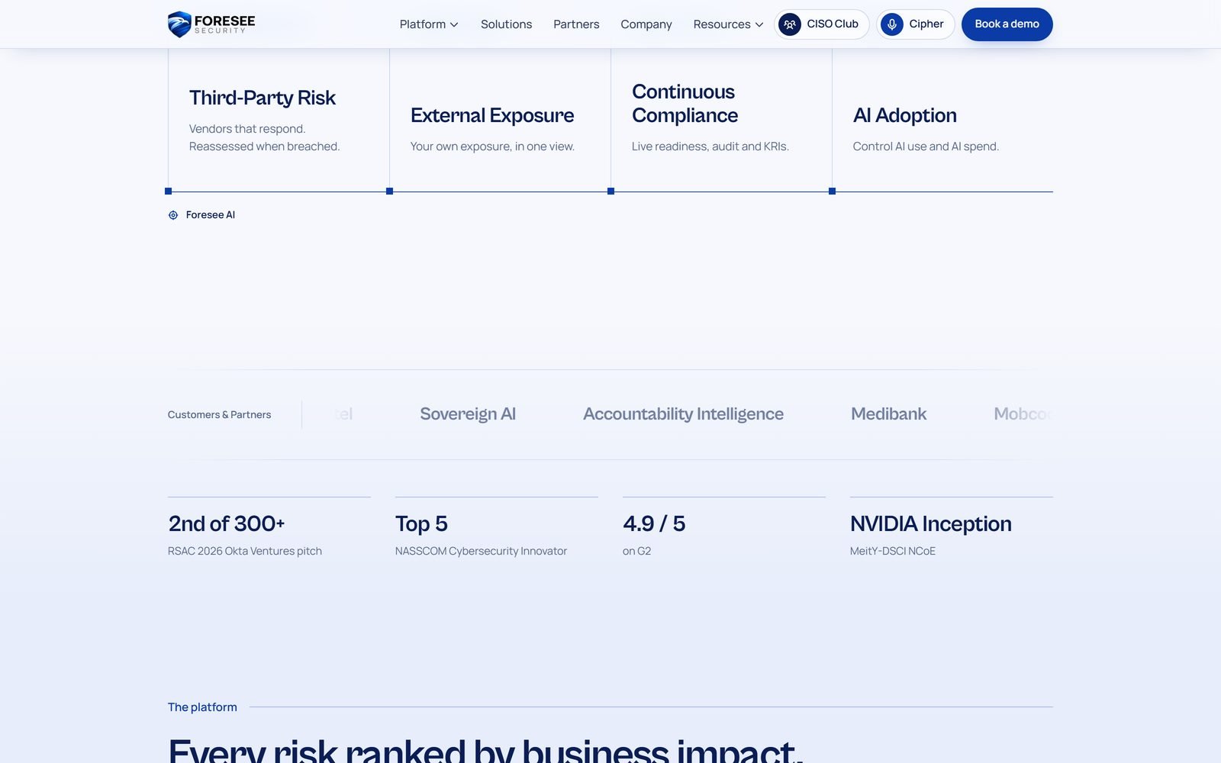Open the External Exposure card

pyautogui.click(x=500, y=120)
